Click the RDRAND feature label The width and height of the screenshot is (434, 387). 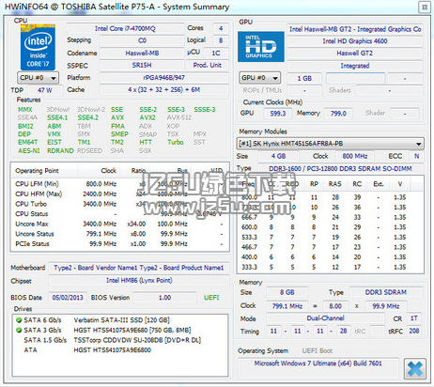click(60, 150)
